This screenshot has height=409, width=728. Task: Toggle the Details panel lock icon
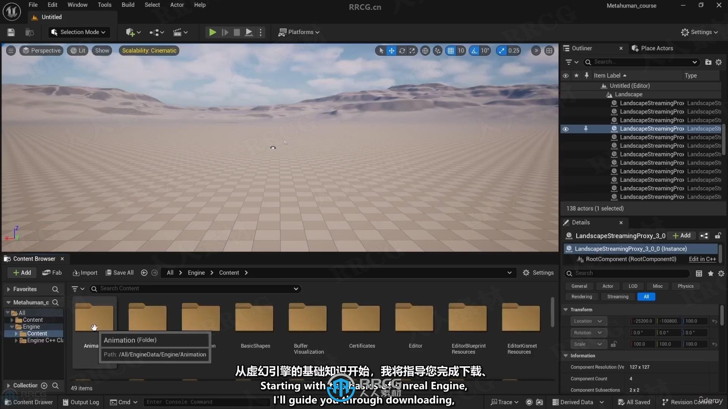(x=718, y=236)
